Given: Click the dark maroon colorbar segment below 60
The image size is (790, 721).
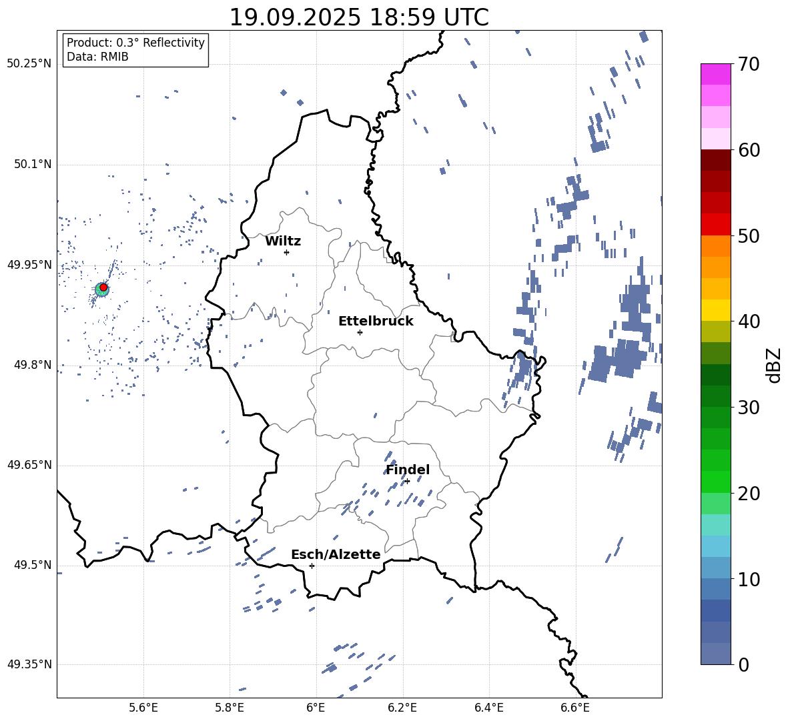Looking at the screenshot, I should click(715, 160).
